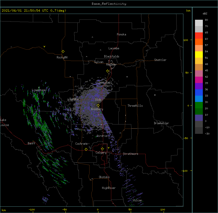Screen dimensions: 218x213
Task: Click the -50 tick on bottom axis
Action: click(x=64, y=209)
